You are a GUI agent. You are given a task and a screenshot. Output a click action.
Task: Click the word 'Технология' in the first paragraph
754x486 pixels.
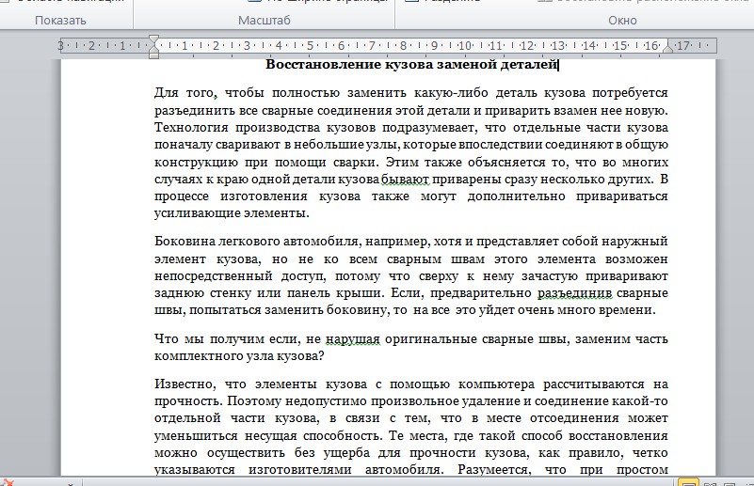coord(191,128)
